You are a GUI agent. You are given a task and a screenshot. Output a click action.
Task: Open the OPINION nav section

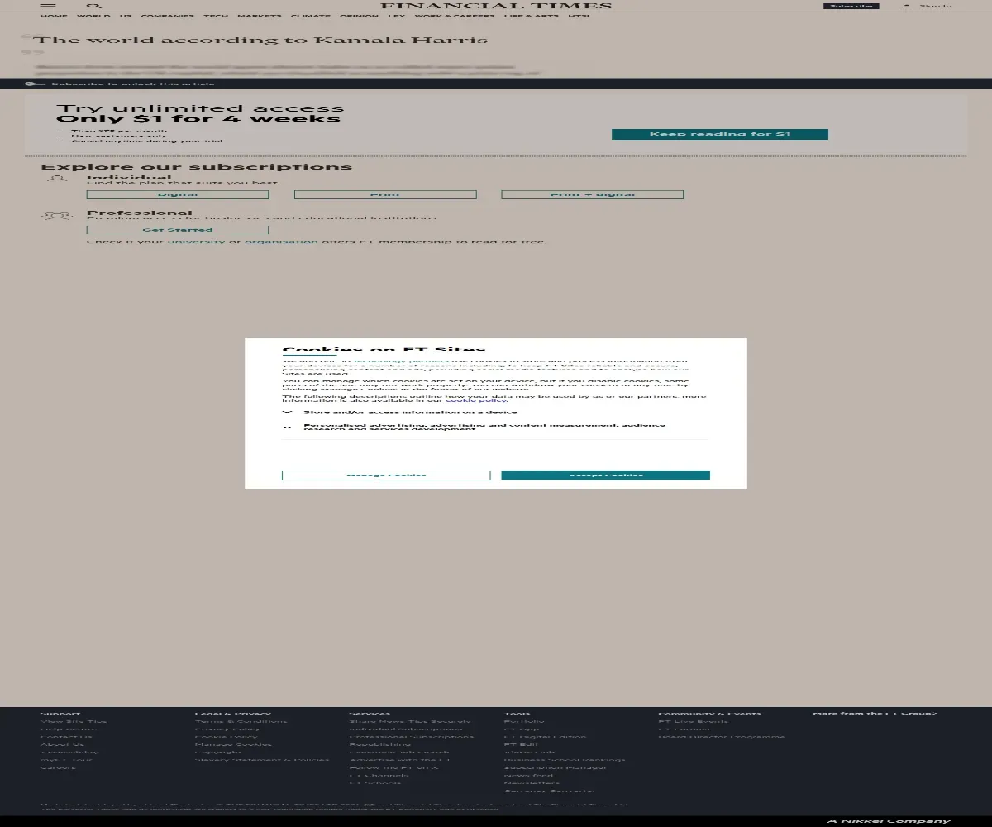(x=359, y=16)
